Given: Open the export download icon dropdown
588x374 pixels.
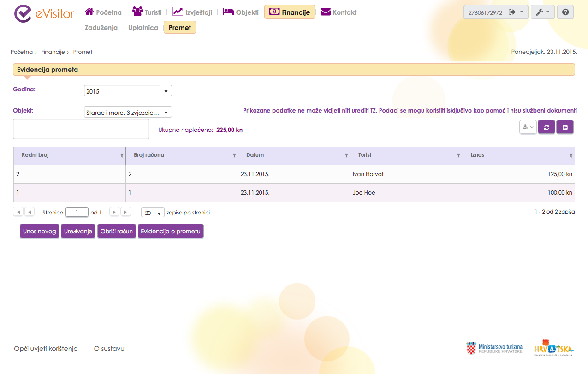Looking at the screenshot, I should coord(528,127).
